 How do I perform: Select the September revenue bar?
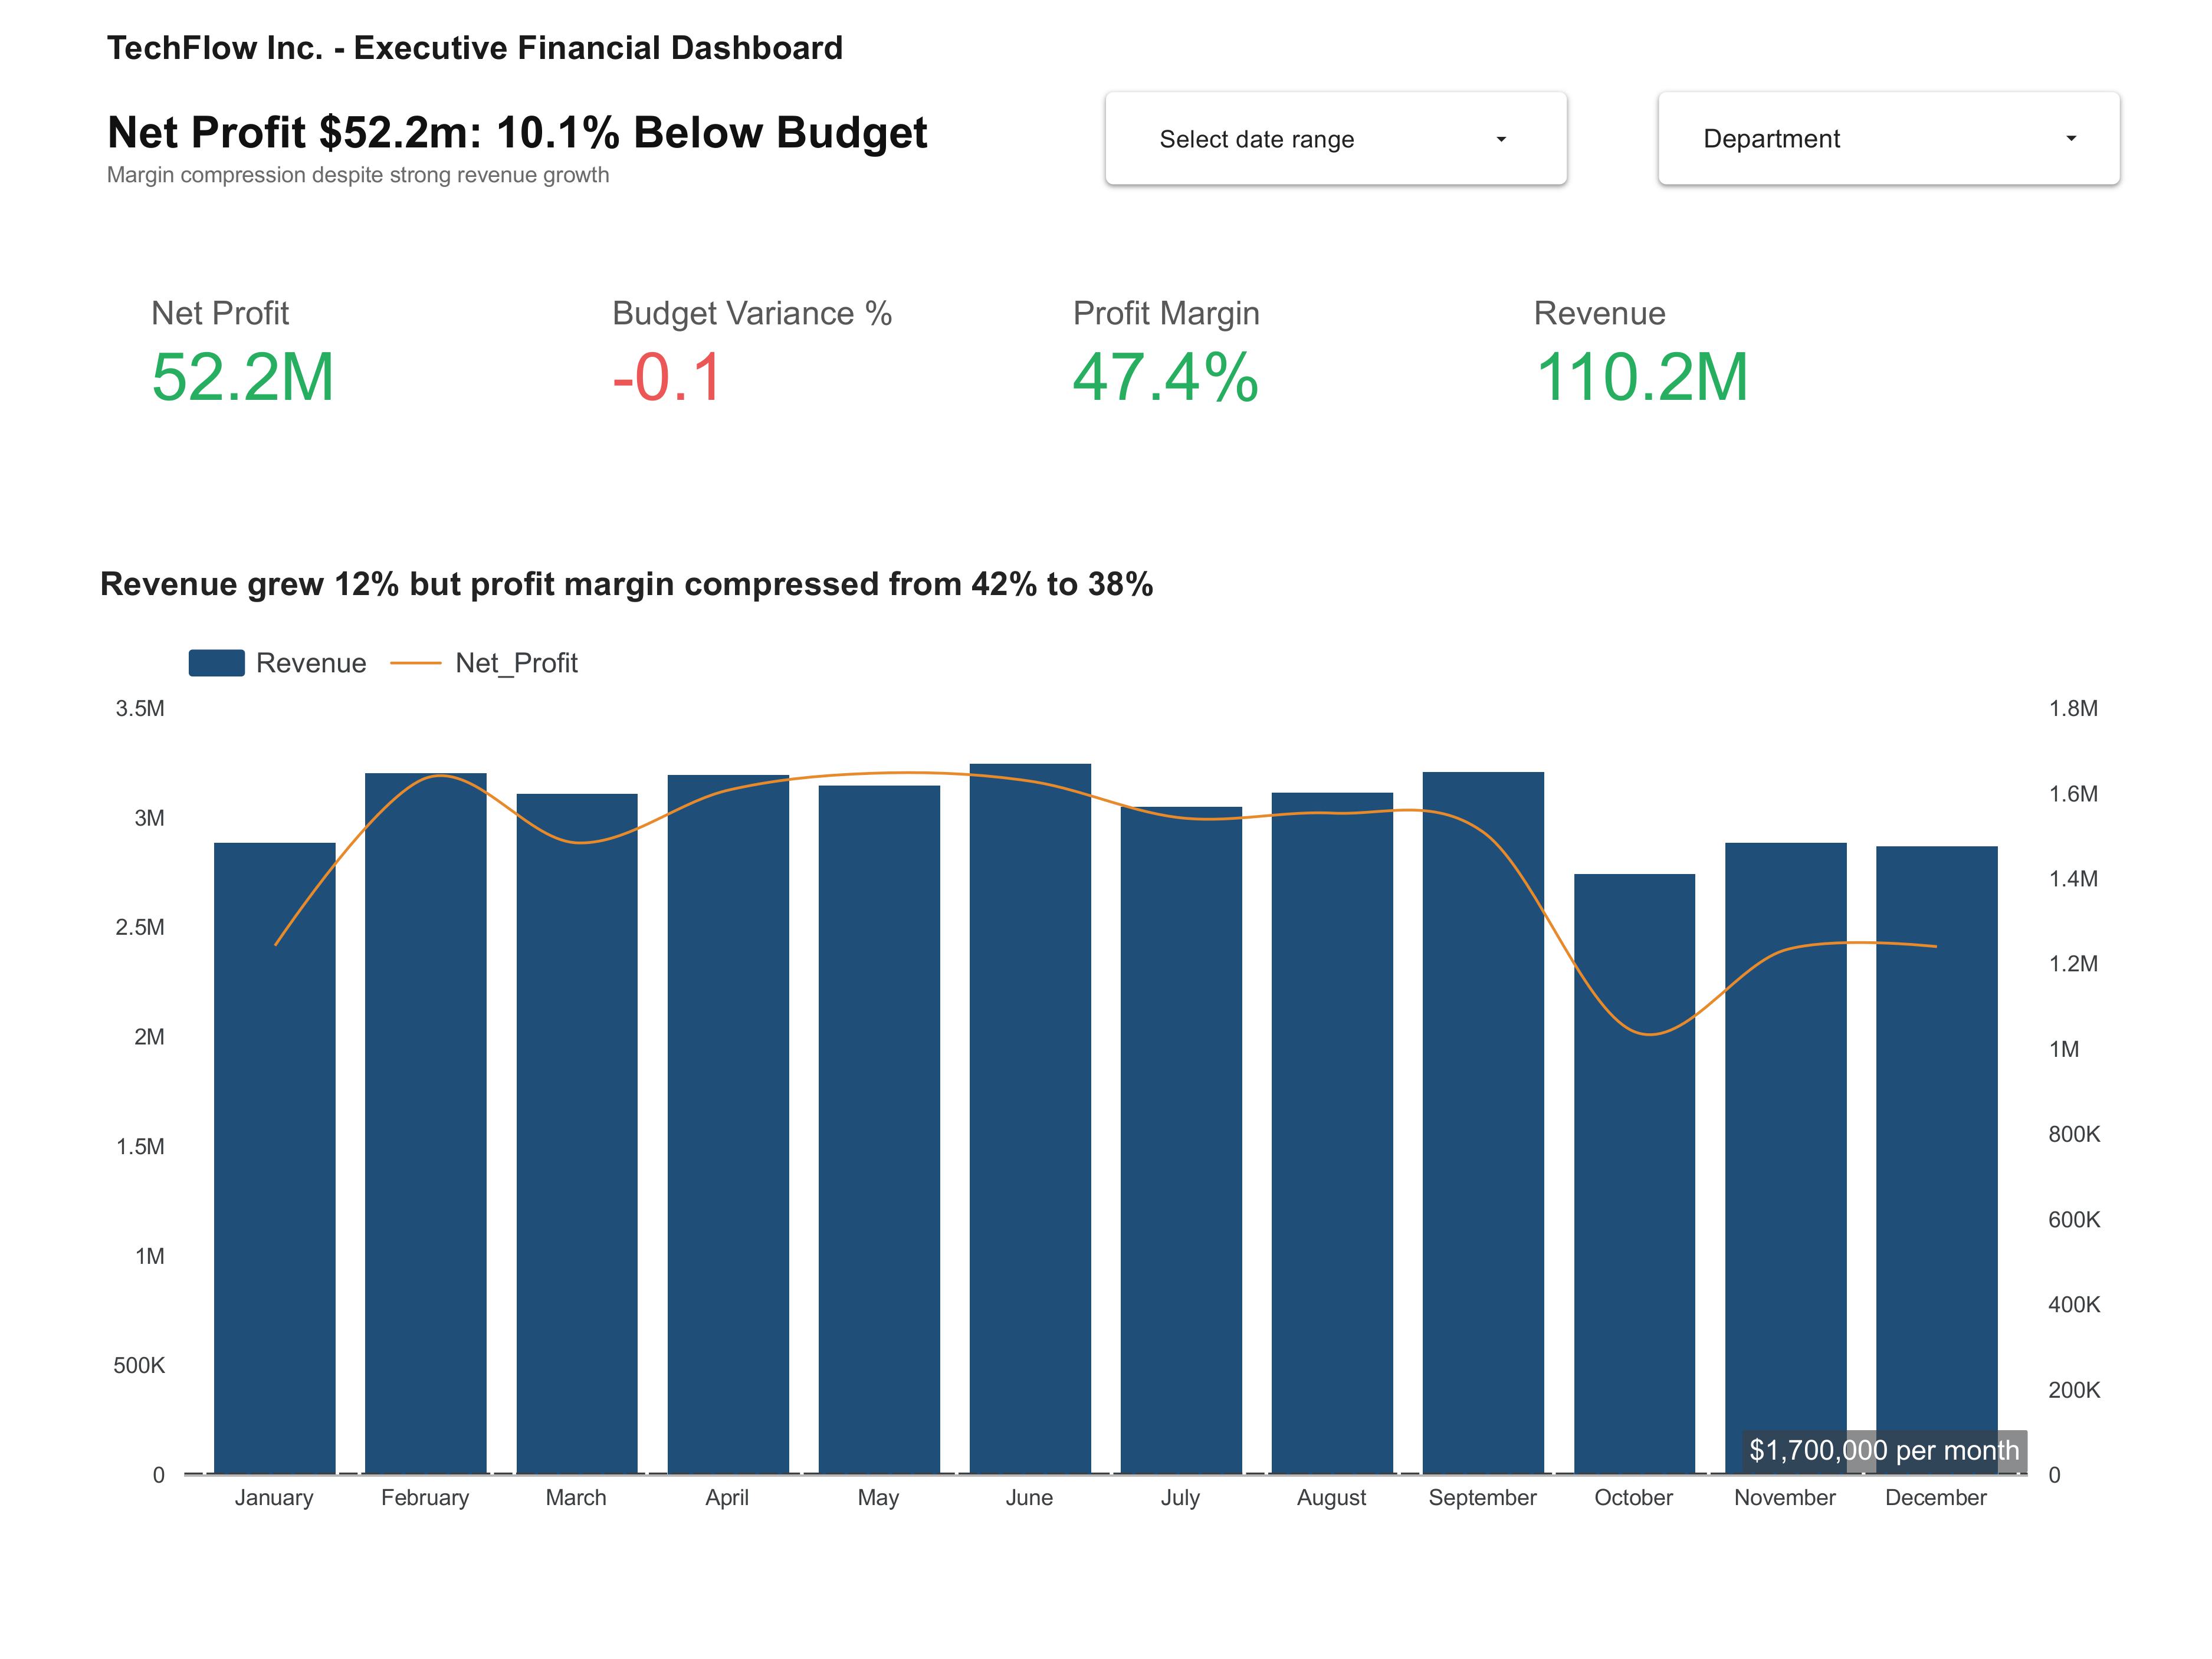(1483, 1123)
